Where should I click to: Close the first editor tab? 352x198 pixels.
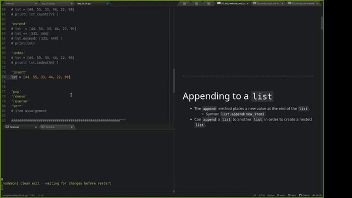36,4
